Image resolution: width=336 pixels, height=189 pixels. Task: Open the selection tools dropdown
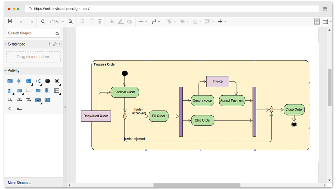(x=172, y=22)
